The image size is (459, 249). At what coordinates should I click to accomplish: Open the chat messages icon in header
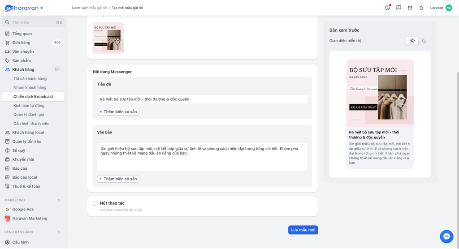point(398,8)
